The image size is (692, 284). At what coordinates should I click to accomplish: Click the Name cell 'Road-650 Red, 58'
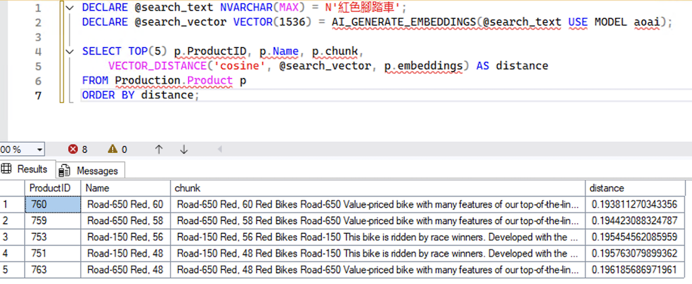[125, 221]
